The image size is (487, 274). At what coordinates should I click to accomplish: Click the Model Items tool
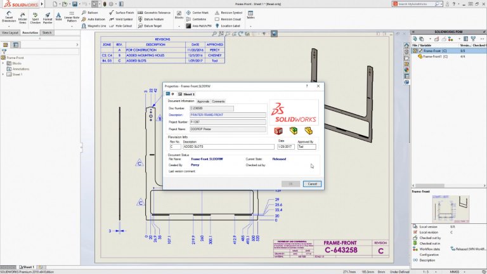pyautogui.click(x=22, y=18)
